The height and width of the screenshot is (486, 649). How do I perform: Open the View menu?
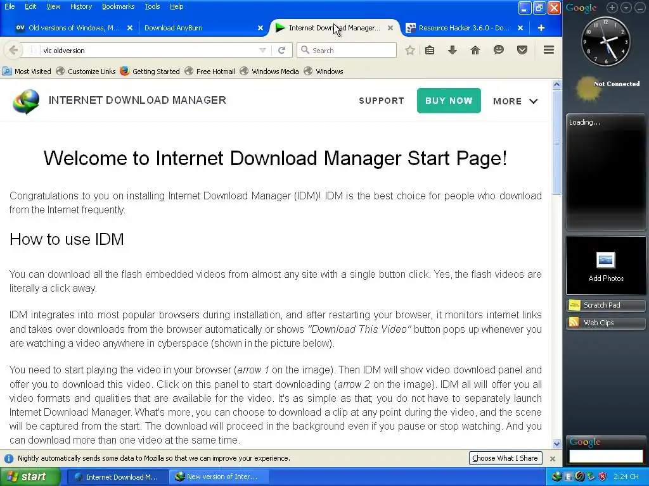coord(53,6)
